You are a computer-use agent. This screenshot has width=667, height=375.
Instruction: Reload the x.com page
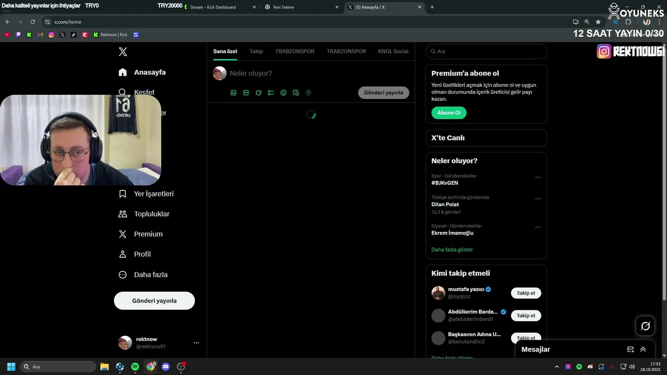pyautogui.click(x=32, y=22)
